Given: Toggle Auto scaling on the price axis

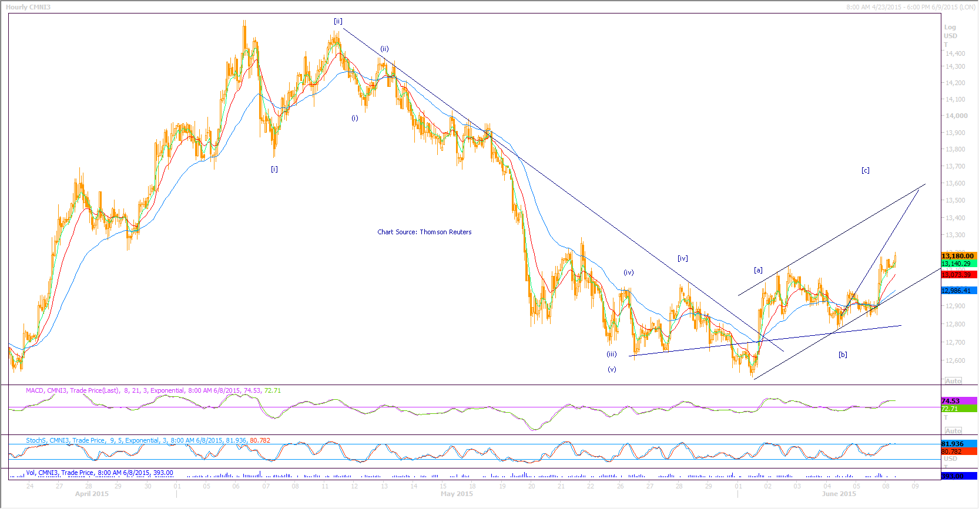Looking at the screenshot, I should pos(953,381).
